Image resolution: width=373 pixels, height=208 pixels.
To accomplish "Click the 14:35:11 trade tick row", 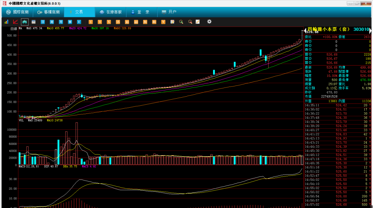I will [x=338, y=105].
